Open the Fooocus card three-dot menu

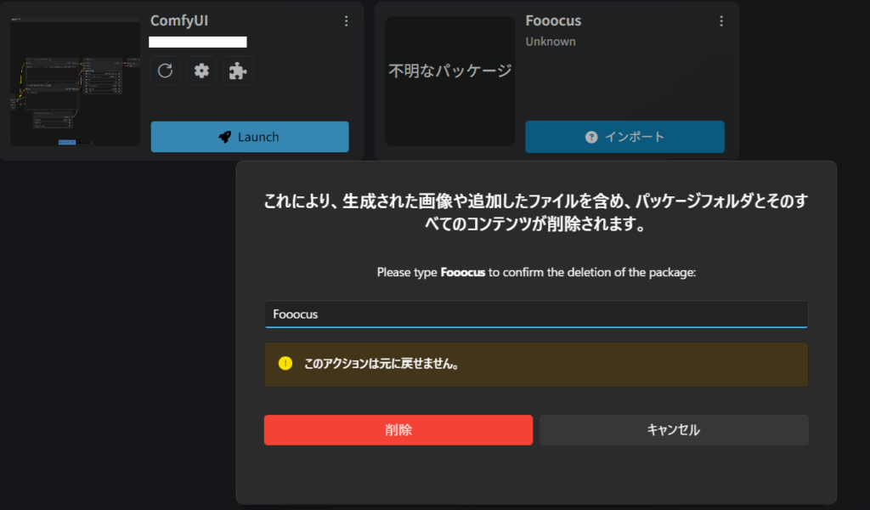pos(721,21)
